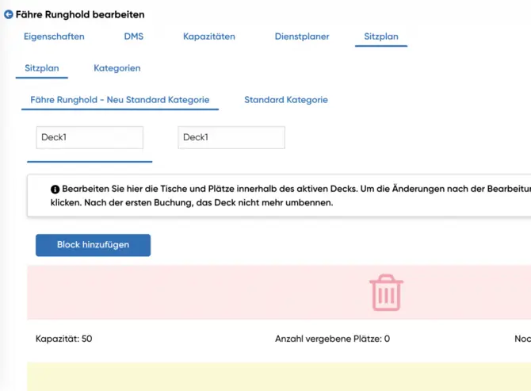The image size is (531, 391).
Task: Click the back arrow next to the title
Action: point(9,15)
